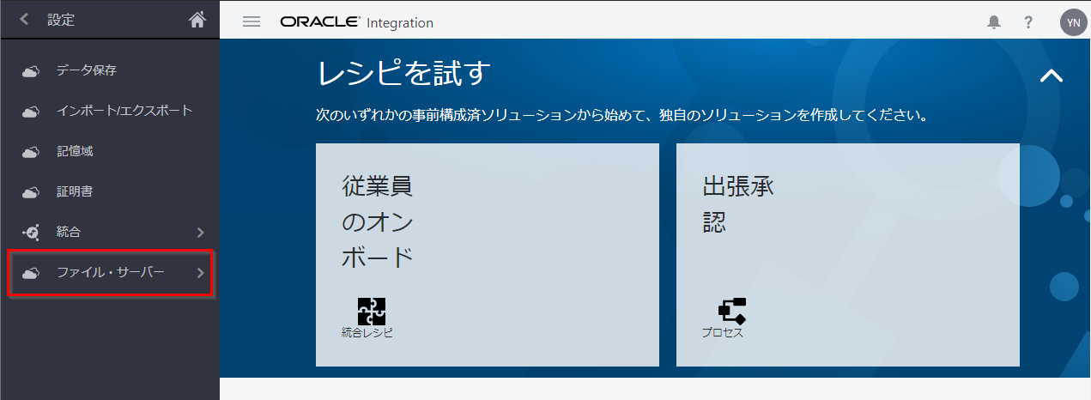Open ファイル・サーバー settings
1091x400 pixels.
(x=110, y=273)
